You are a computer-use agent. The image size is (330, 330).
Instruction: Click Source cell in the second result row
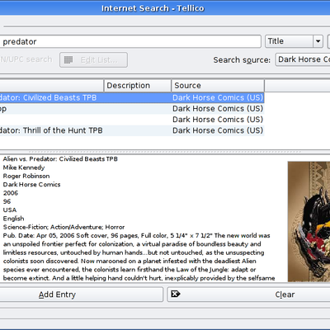pyautogui.click(x=218, y=109)
